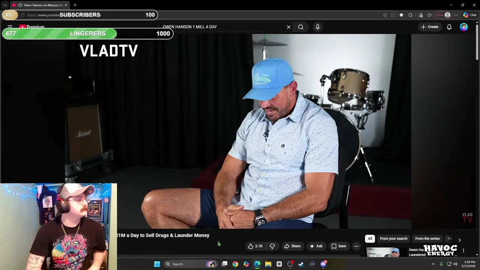Open more actions ellipsis under the video
480x270 pixels.
pos(357,246)
